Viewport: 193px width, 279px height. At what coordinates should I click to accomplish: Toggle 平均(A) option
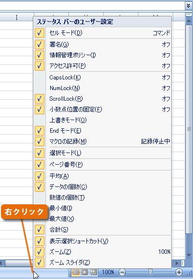click(102, 176)
